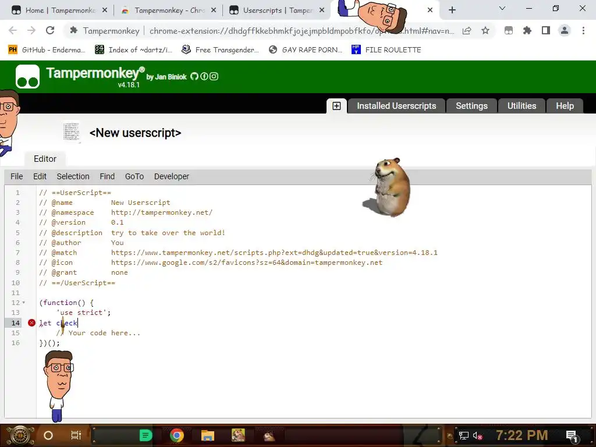Open the green notes app on taskbar
Image resolution: width=596 pixels, height=447 pixels.
tap(145, 435)
